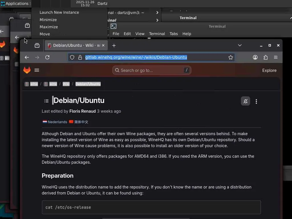The image size is (292, 219).
Task: Click the Firefox forward arrow
Action: pos(37,57)
